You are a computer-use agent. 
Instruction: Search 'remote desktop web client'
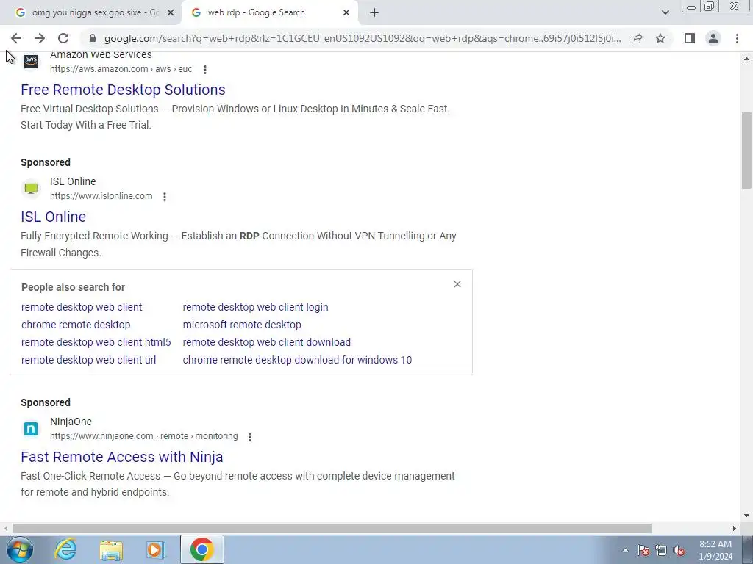pos(82,307)
